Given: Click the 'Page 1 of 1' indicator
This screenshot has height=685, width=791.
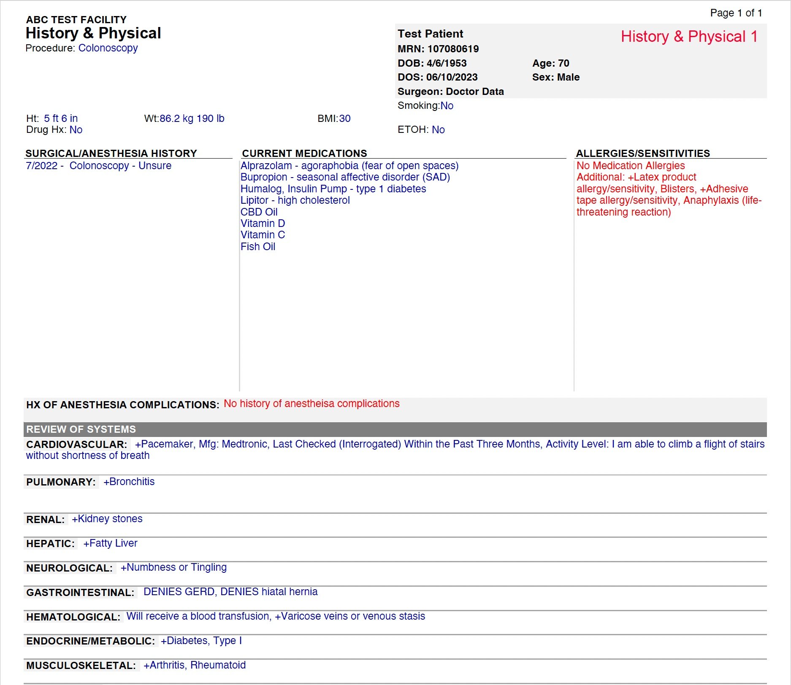Looking at the screenshot, I should tap(736, 13).
